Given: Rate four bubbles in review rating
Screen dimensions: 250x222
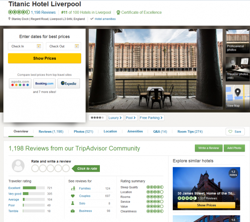Looking at the screenshot, I should pyautogui.click(x=58, y=168).
